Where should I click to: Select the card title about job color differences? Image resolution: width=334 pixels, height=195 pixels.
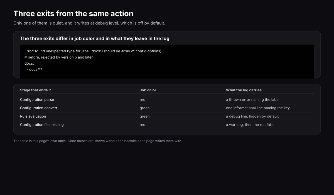(x=95, y=38)
